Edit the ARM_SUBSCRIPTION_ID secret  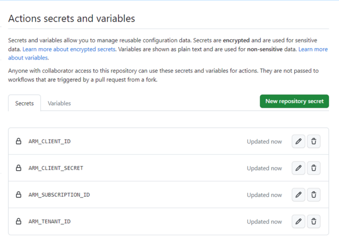(x=298, y=195)
